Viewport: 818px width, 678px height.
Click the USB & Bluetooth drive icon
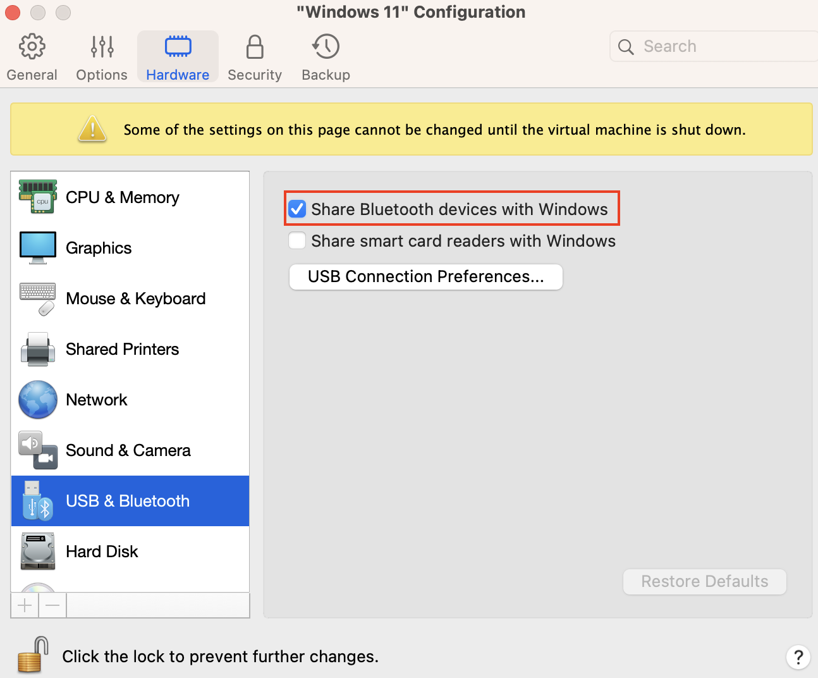click(38, 501)
